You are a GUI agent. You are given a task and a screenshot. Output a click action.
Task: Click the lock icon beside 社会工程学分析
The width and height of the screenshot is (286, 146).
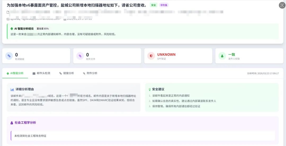[12, 123]
